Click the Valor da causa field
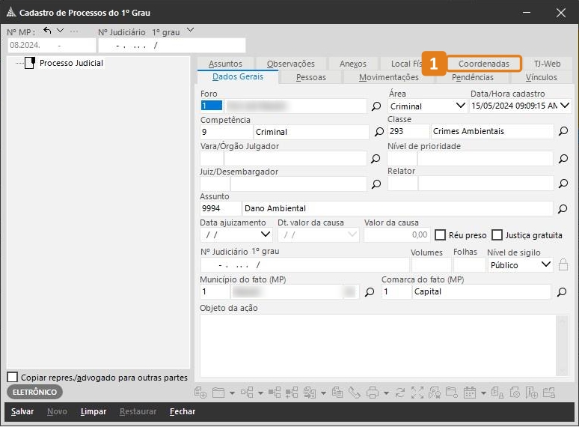Image resolution: width=579 pixels, height=427 pixels. [x=397, y=234]
